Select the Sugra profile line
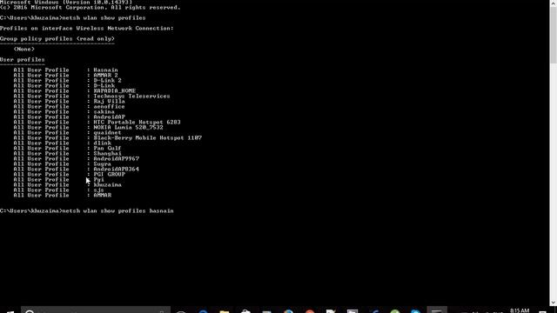The image size is (557, 313). pyautogui.click(x=103, y=164)
